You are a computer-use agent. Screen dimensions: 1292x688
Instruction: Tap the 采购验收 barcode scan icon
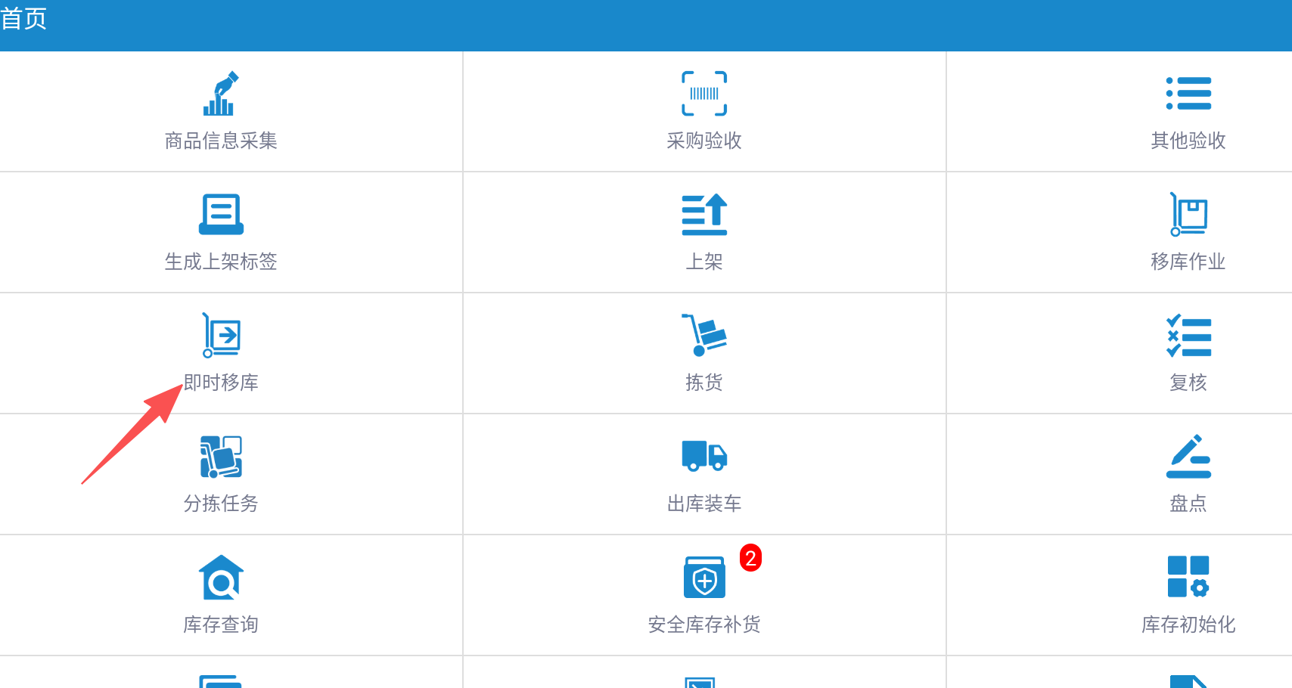(x=704, y=94)
